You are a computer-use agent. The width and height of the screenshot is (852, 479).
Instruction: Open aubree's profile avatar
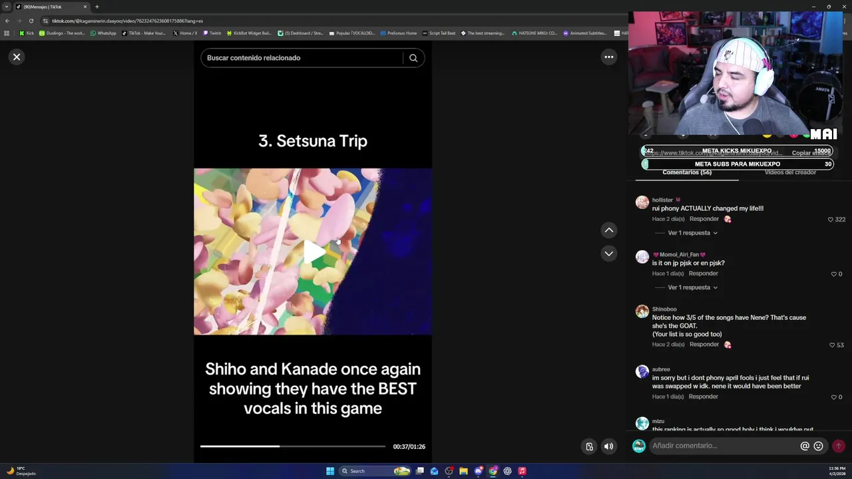[x=642, y=371]
